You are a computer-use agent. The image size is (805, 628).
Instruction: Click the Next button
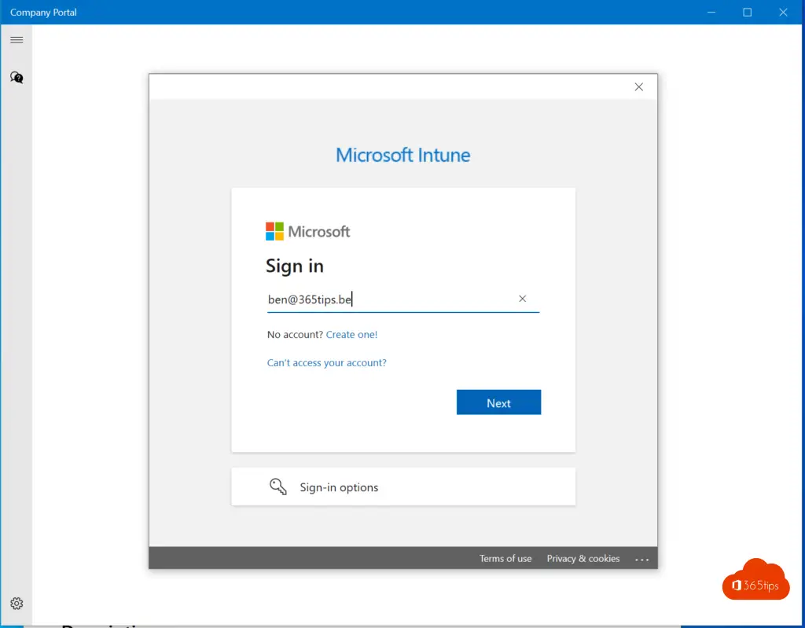point(498,402)
